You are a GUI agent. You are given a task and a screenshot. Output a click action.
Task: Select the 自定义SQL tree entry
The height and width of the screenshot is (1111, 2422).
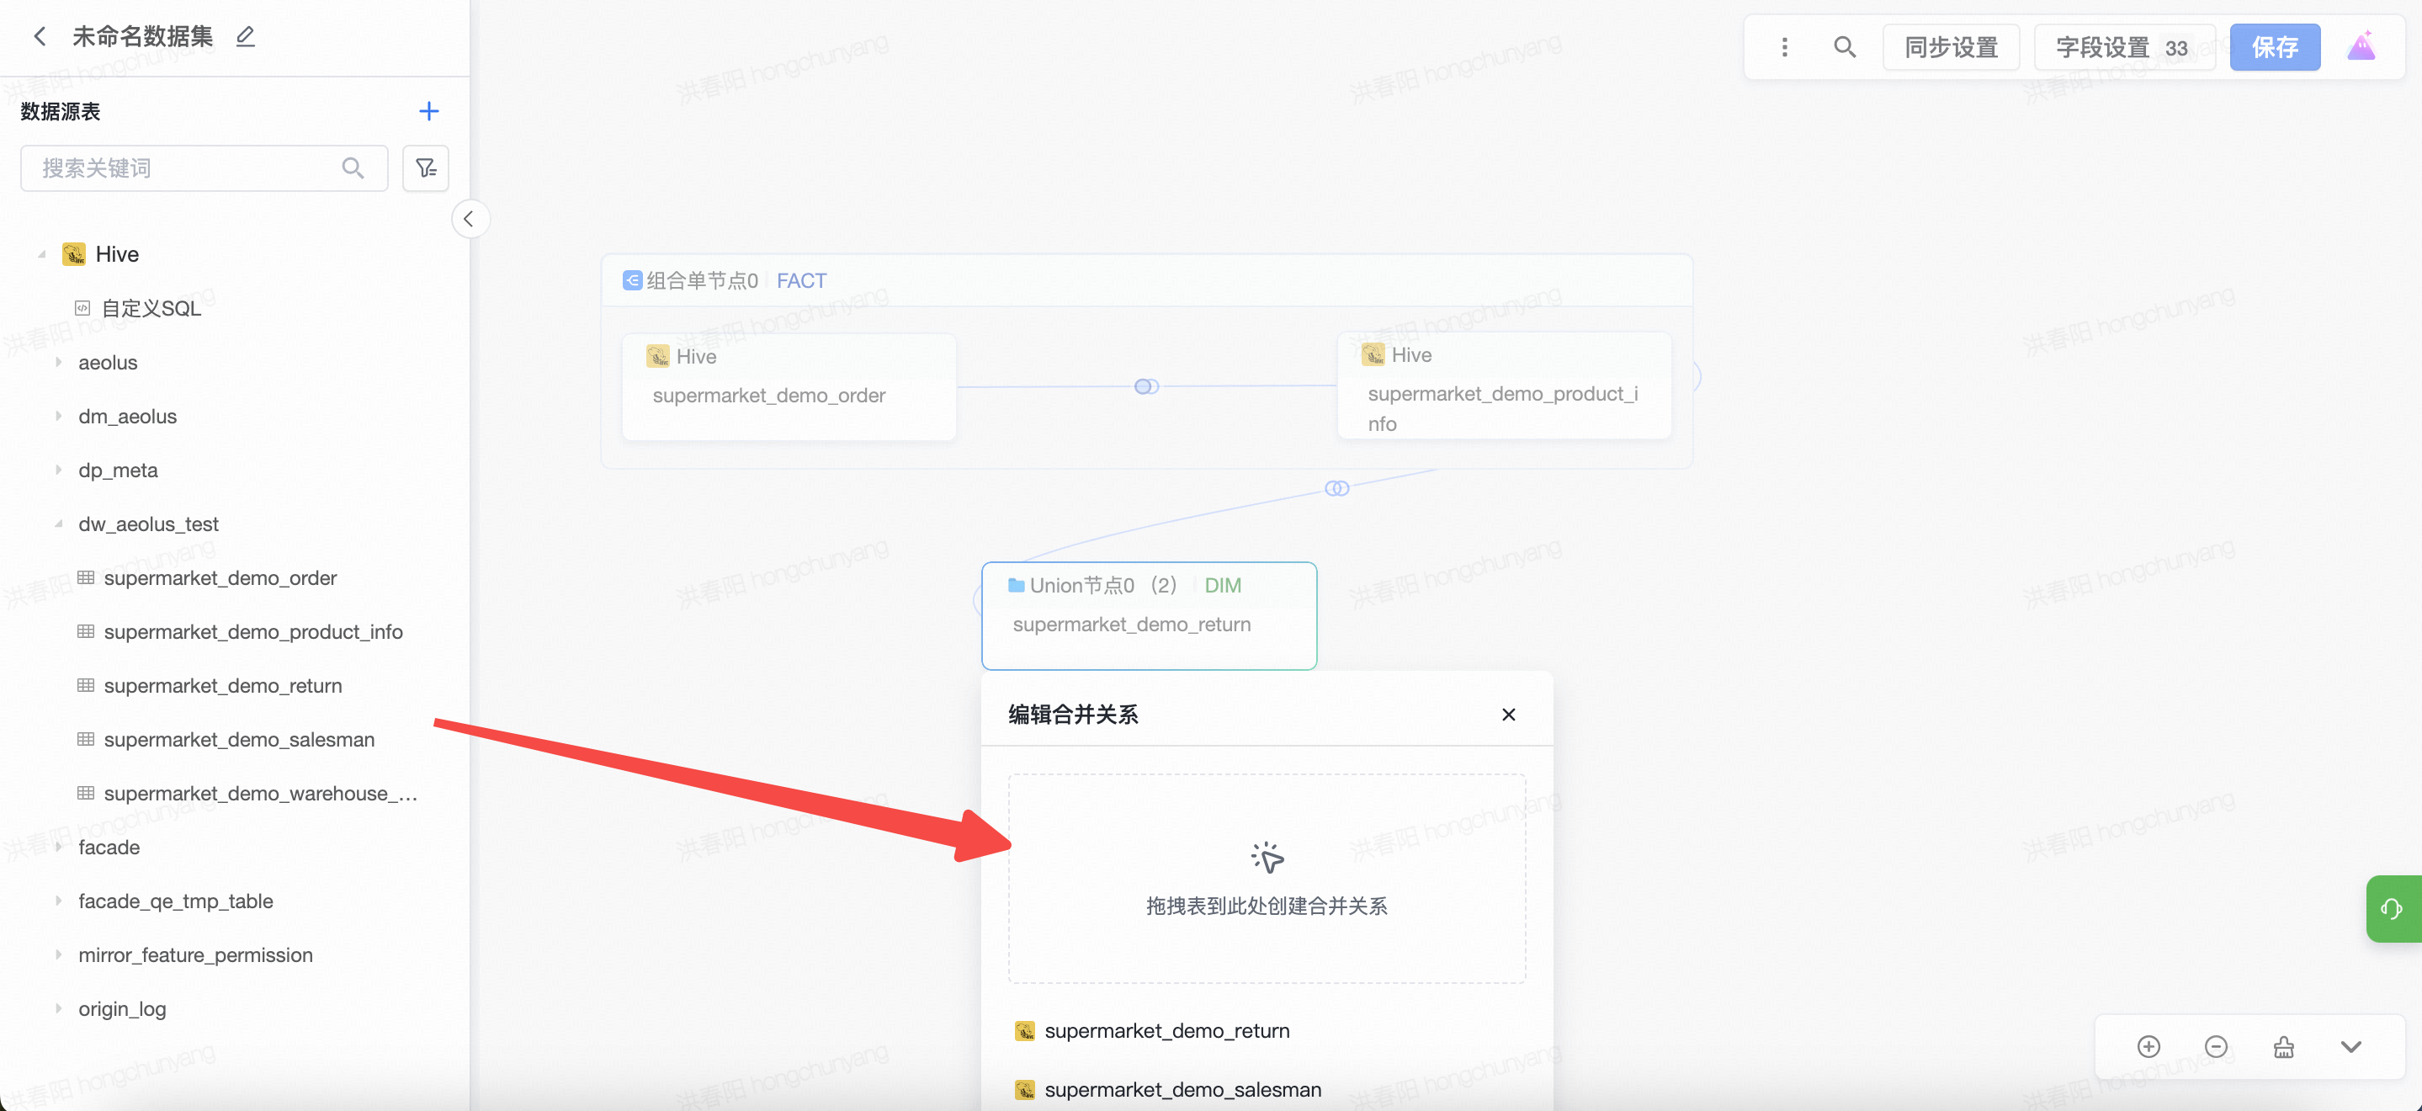[151, 309]
